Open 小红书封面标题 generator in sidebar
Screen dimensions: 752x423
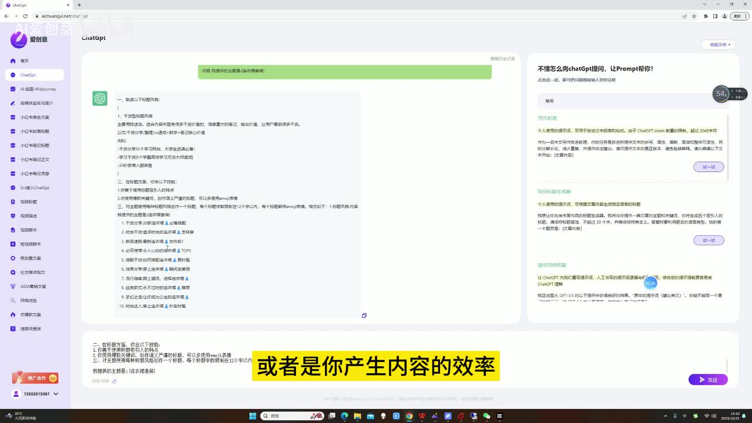click(35, 132)
